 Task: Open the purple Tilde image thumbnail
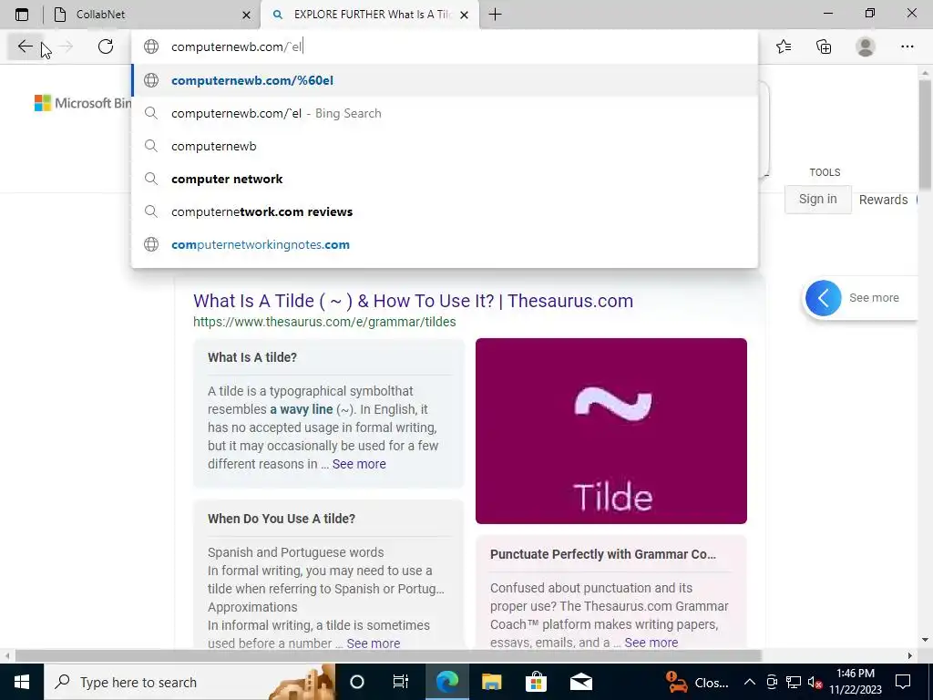(x=611, y=431)
